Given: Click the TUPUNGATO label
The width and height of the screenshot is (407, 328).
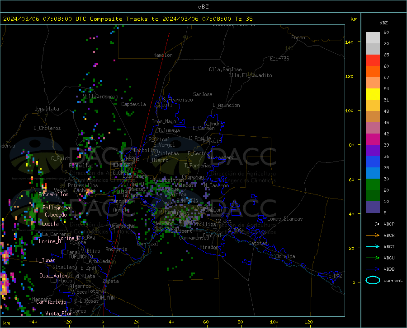Looking at the screenshot, I should (81, 257).
